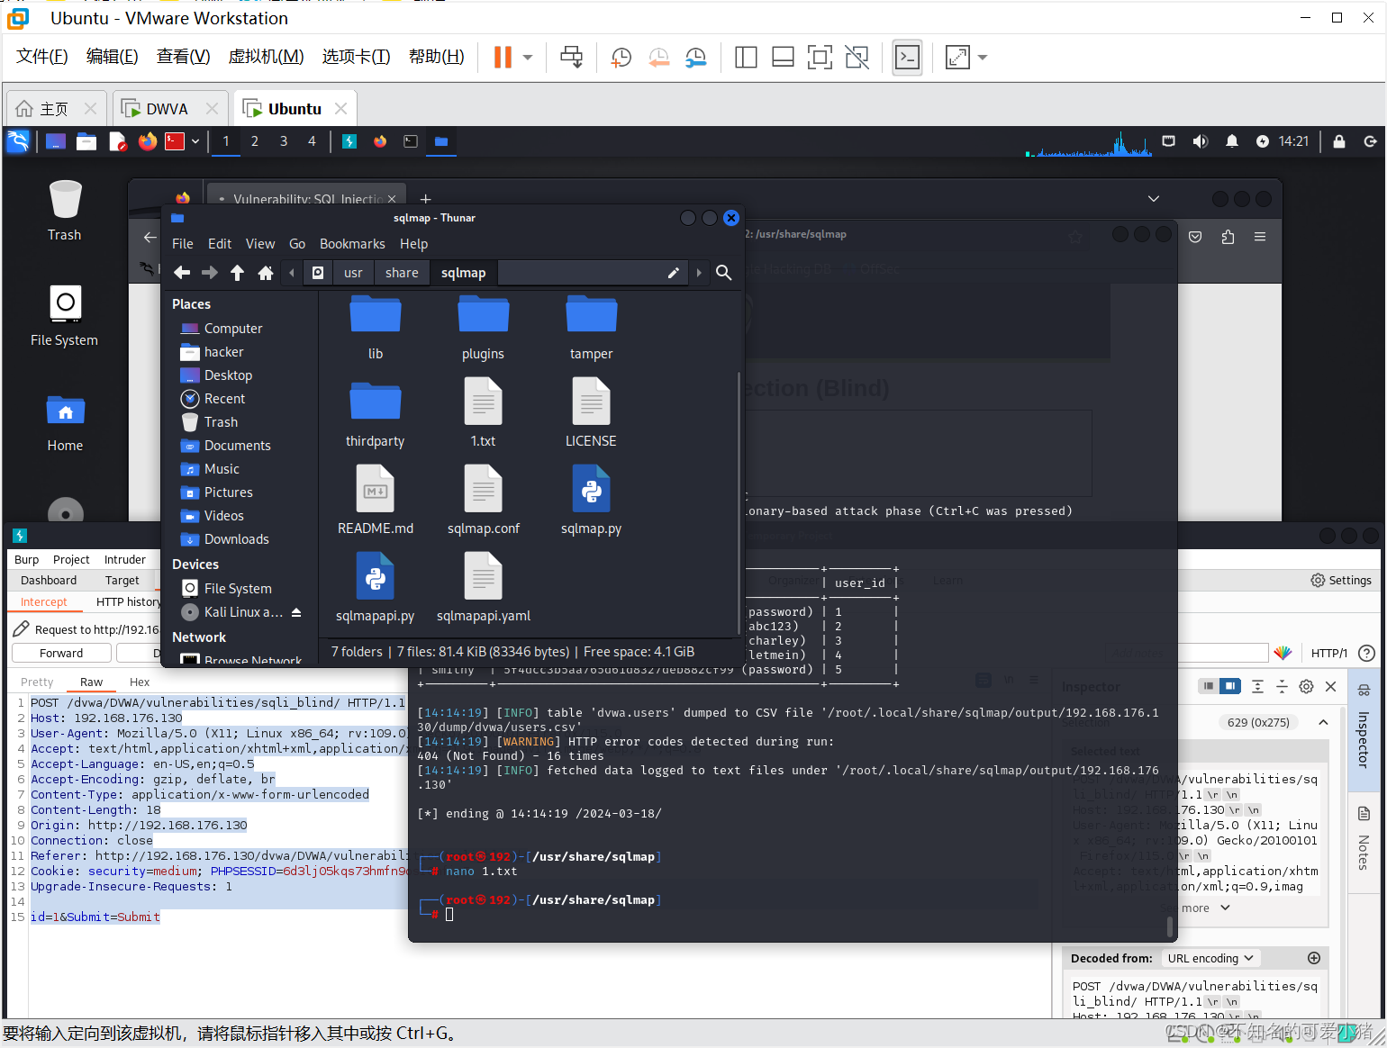
Task: Collapse the Selection section chevron
Action: [x=1323, y=722]
